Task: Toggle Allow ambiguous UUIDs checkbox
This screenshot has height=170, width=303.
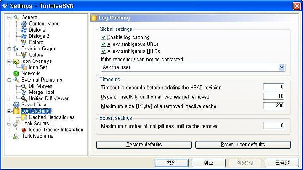Action: coord(104,51)
